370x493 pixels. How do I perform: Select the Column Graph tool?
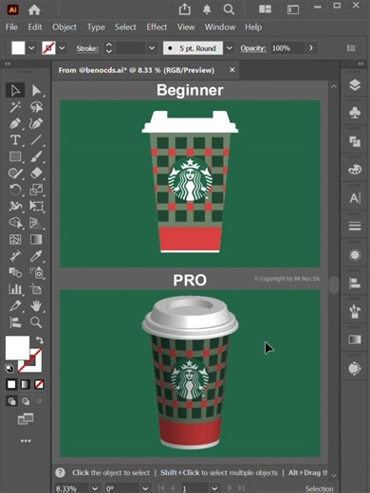pos(15,289)
